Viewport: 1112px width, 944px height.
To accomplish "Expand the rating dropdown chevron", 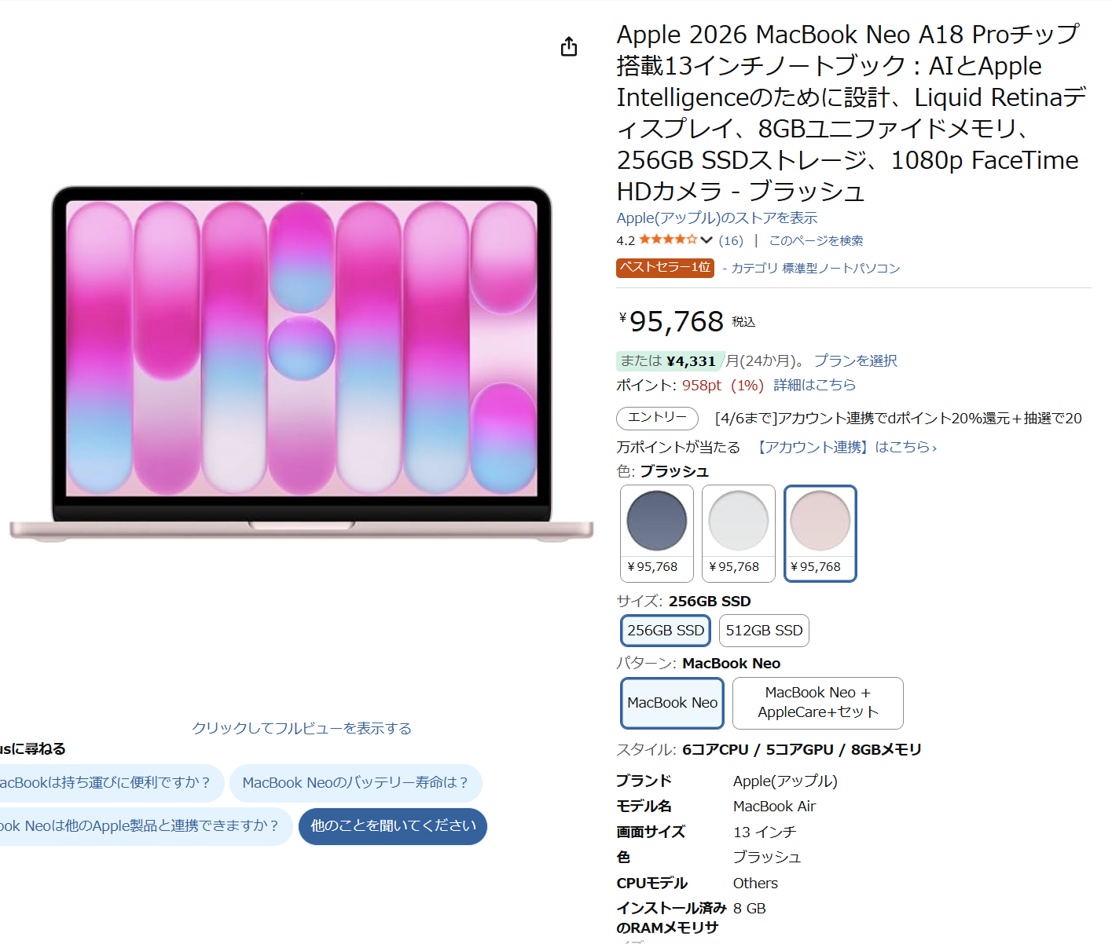I will [x=706, y=240].
